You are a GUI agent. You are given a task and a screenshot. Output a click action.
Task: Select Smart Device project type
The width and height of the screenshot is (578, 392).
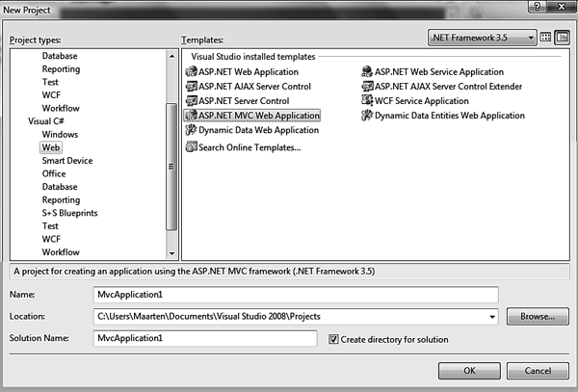tap(67, 161)
